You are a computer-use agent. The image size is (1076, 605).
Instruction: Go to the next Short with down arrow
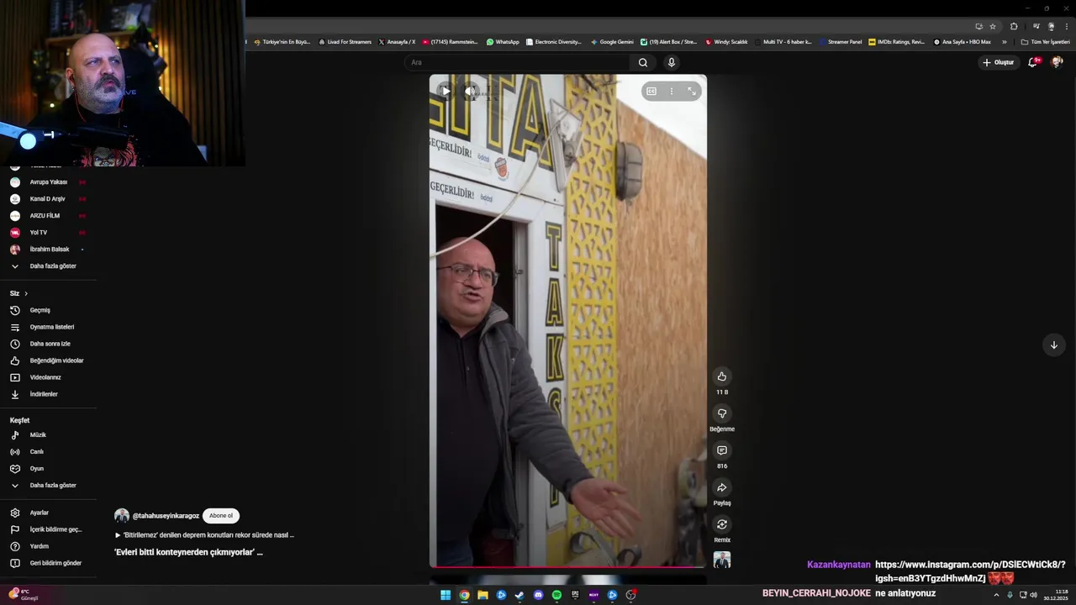1053,345
